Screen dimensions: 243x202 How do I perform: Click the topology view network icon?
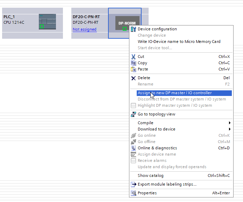(x=133, y=114)
